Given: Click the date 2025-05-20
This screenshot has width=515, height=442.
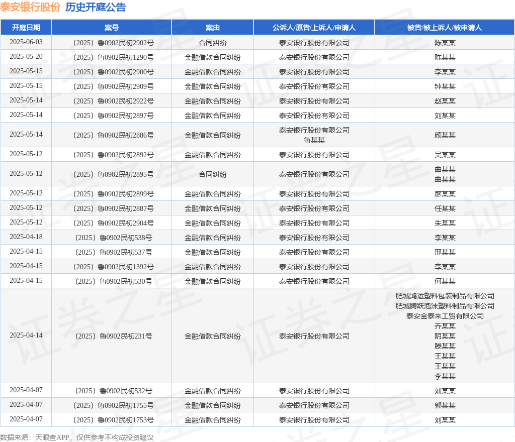Looking at the screenshot, I should pyautogui.click(x=26, y=56).
